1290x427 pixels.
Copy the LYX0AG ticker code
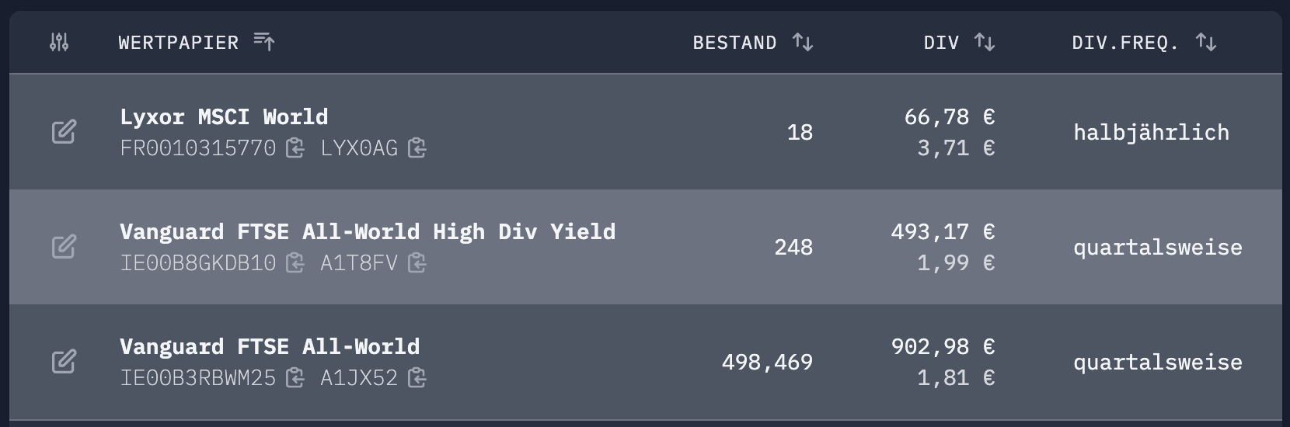point(417,148)
